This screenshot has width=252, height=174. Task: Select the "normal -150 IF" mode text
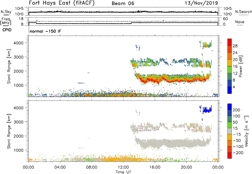pos(45,31)
